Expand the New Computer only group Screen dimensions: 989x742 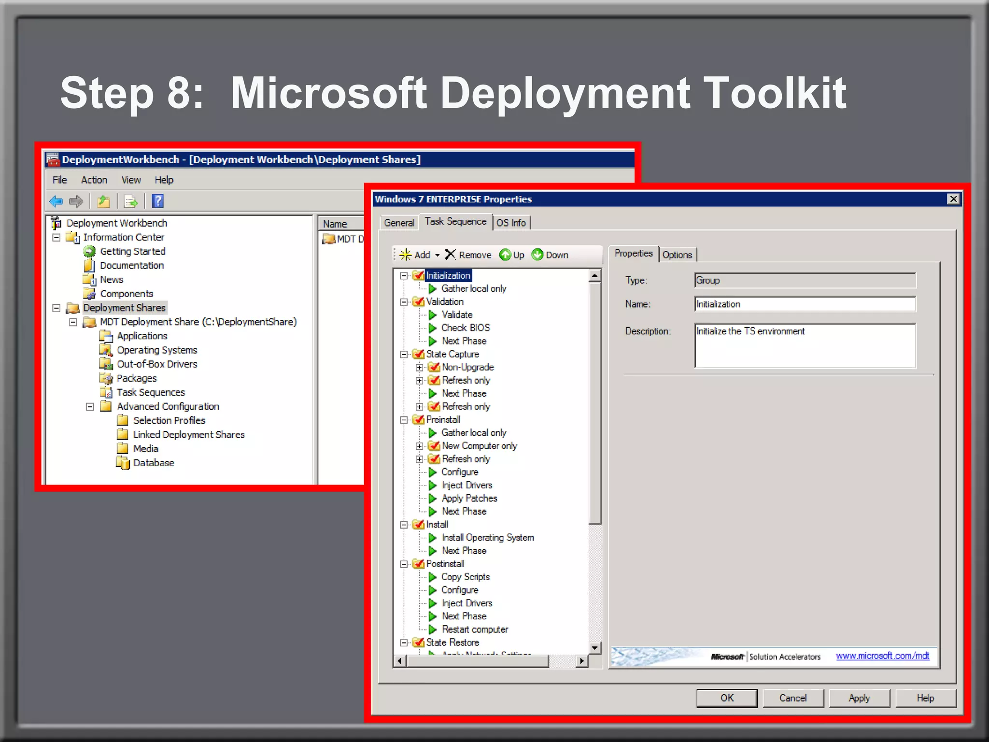click(x=420, y=446)
